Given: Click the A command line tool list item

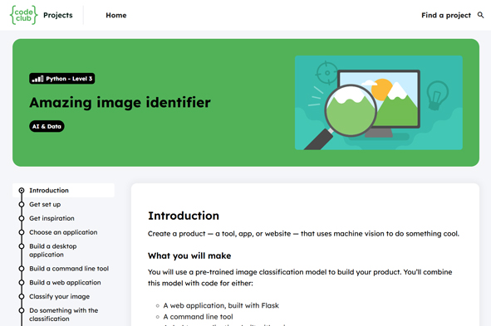Looking at the screenshot, I should pos(198,317).
